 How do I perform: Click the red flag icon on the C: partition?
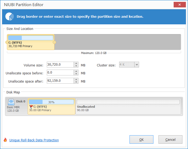(31, 107)
